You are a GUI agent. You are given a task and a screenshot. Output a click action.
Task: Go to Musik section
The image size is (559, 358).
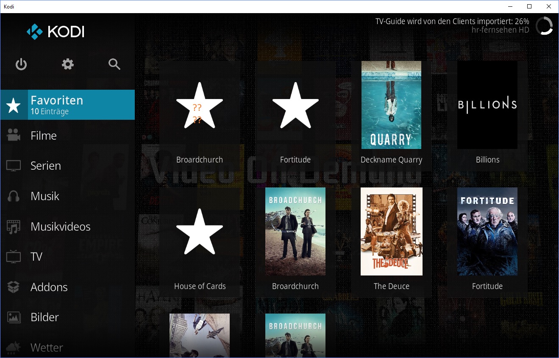(67, 196)
